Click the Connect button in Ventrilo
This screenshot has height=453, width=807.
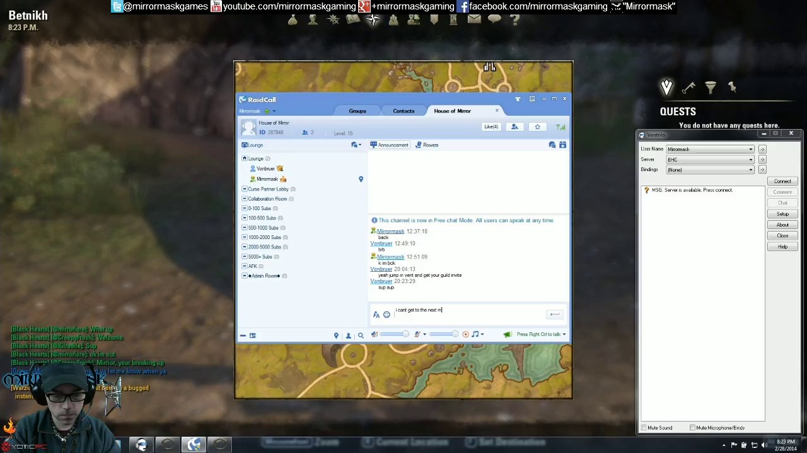tap(782, 181)
